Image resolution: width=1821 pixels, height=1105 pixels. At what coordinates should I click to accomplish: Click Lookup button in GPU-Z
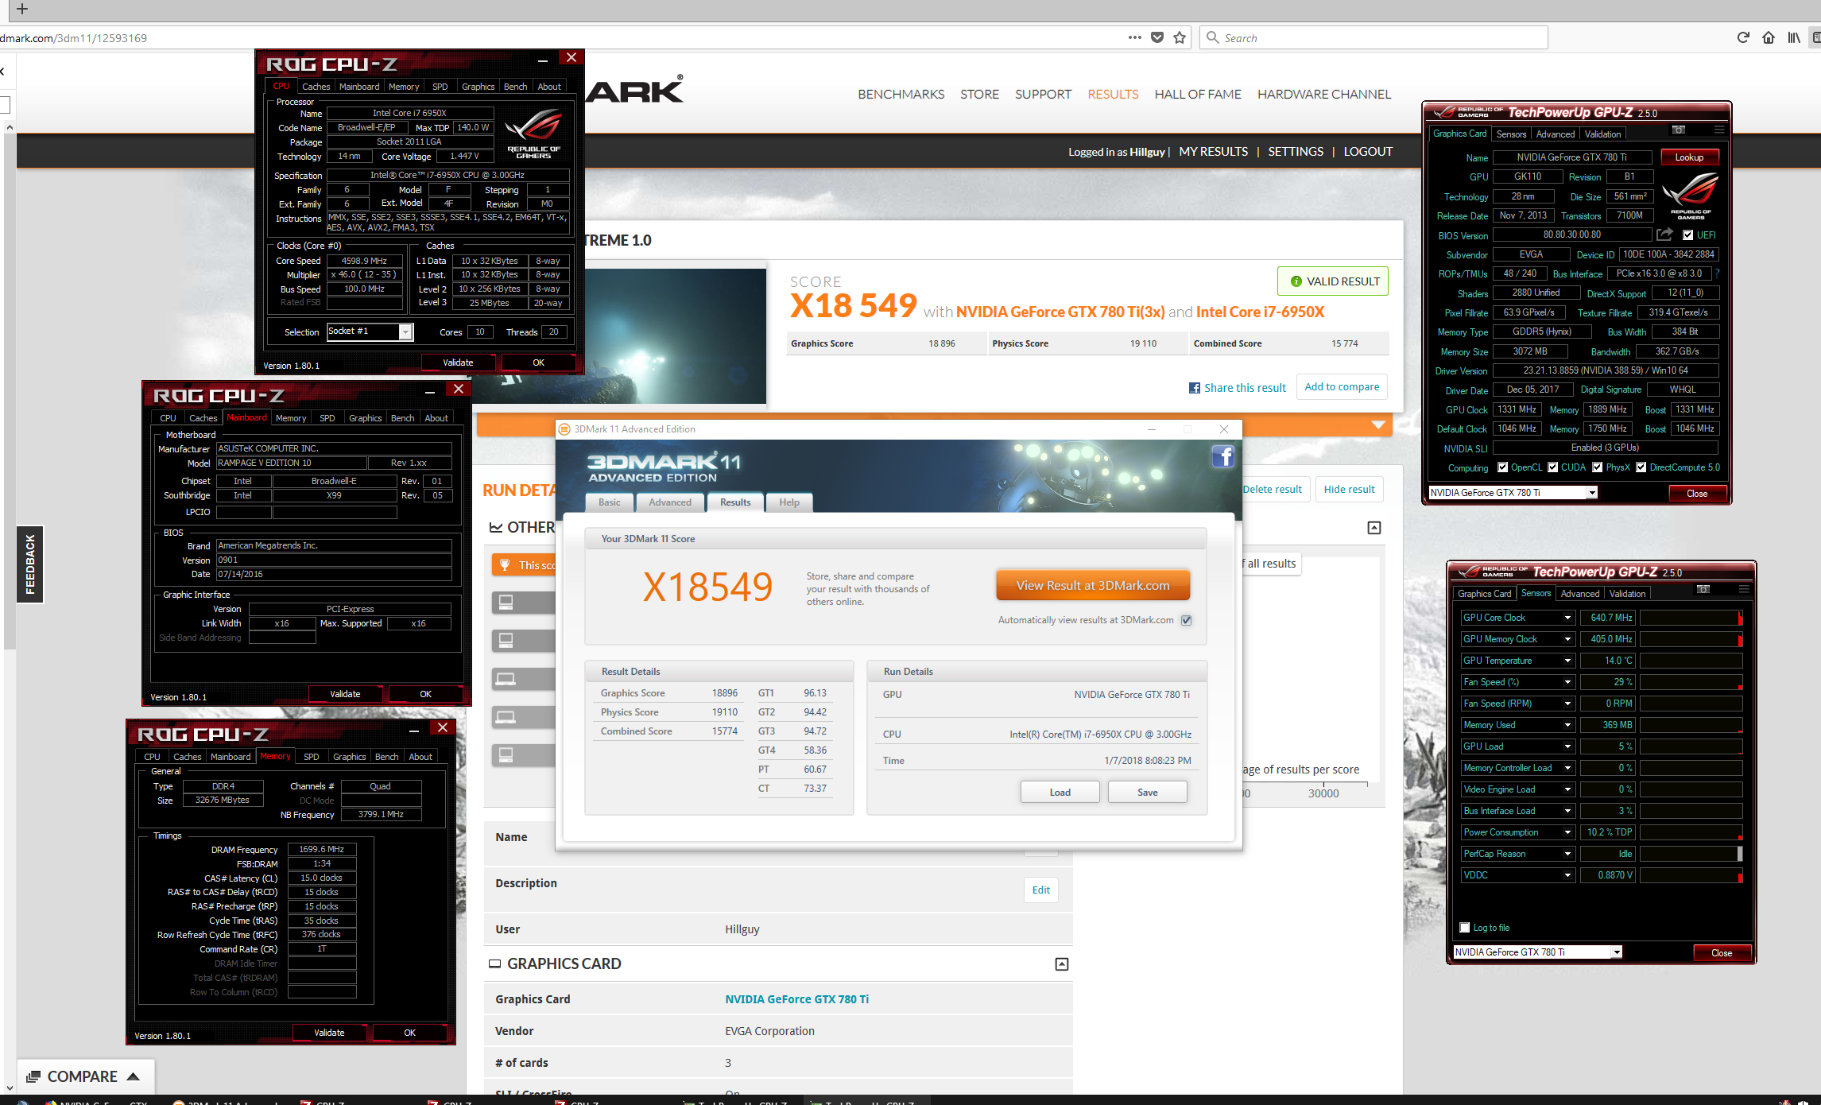click(1689, 157)
